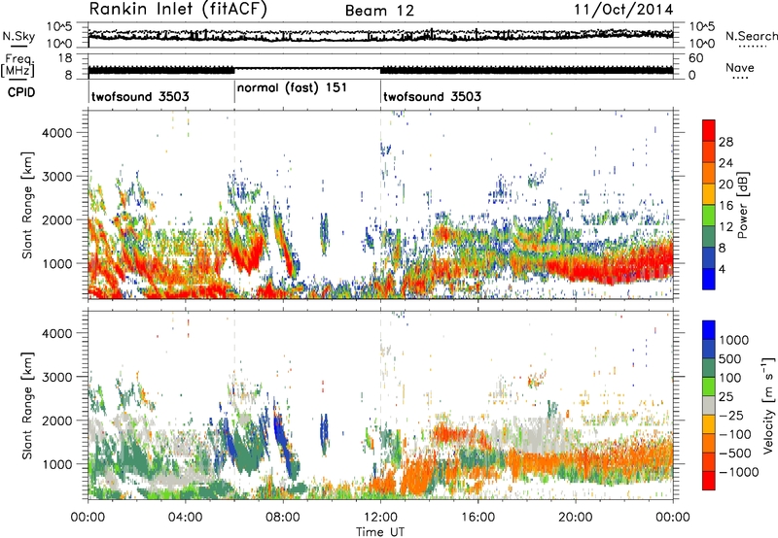Pick the grey ±25 segment of the velocity colorbar
Screen dimensions: 778x538
pos(709,405)
